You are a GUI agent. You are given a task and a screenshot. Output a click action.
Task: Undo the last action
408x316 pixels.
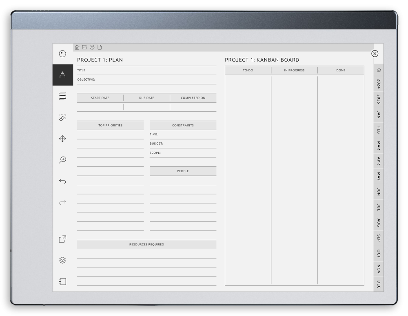[62, 181]
